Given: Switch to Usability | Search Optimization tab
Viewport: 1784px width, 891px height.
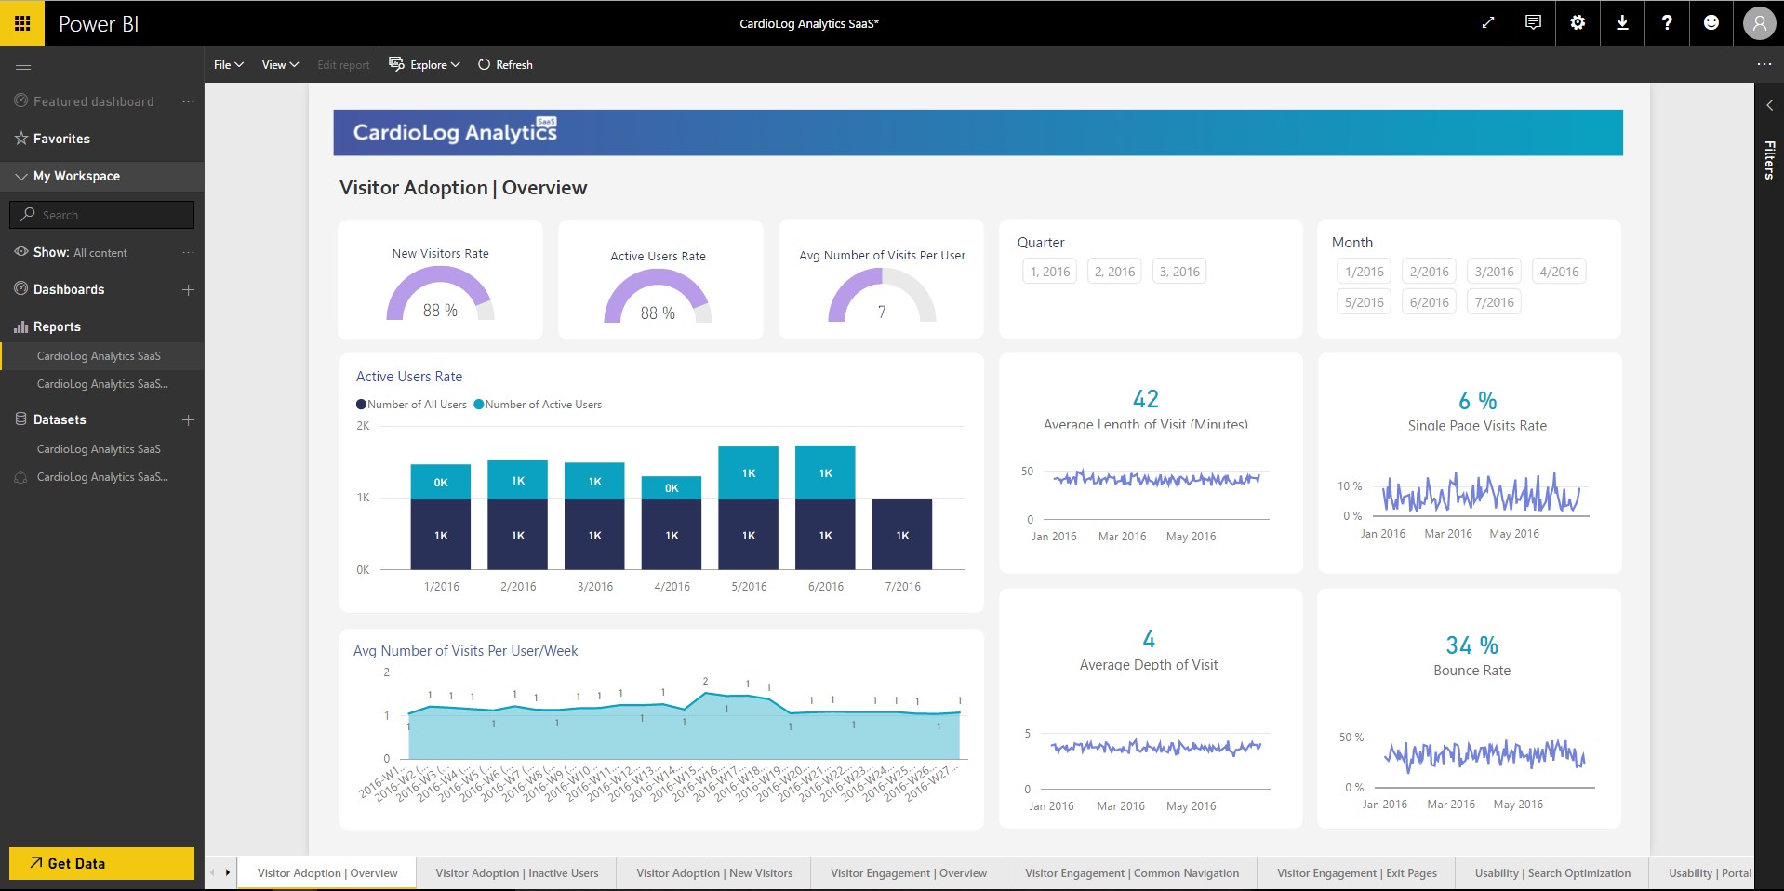Looking at the screenshot, I should point(1552,873).
